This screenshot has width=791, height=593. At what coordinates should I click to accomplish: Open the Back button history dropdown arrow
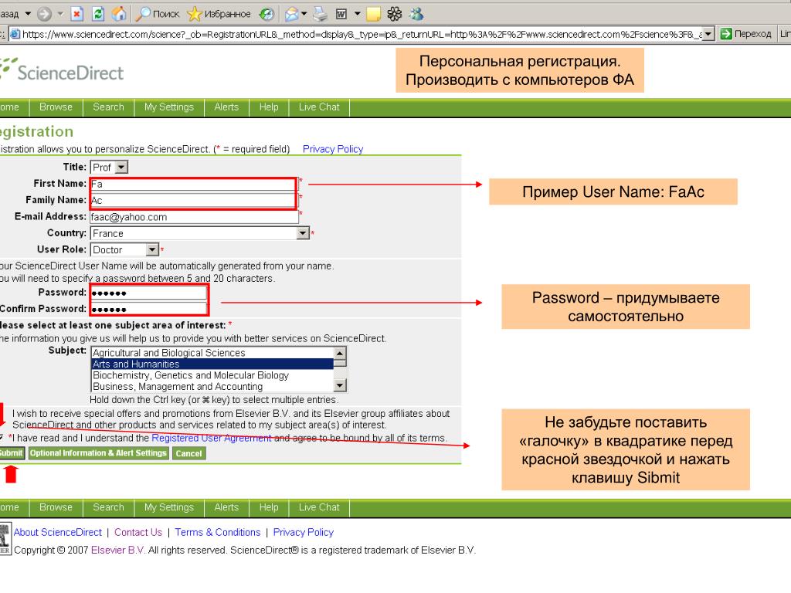[28, 14]
